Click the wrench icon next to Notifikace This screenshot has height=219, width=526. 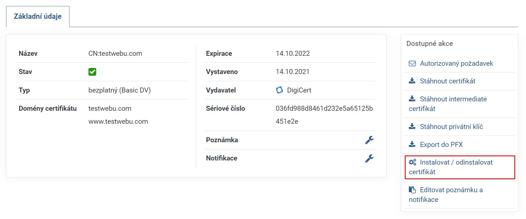tap(369, 158)
